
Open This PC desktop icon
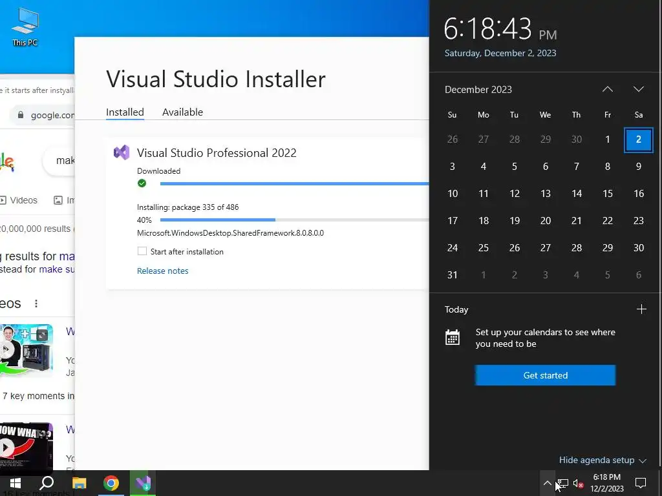(x=25, y=27)
